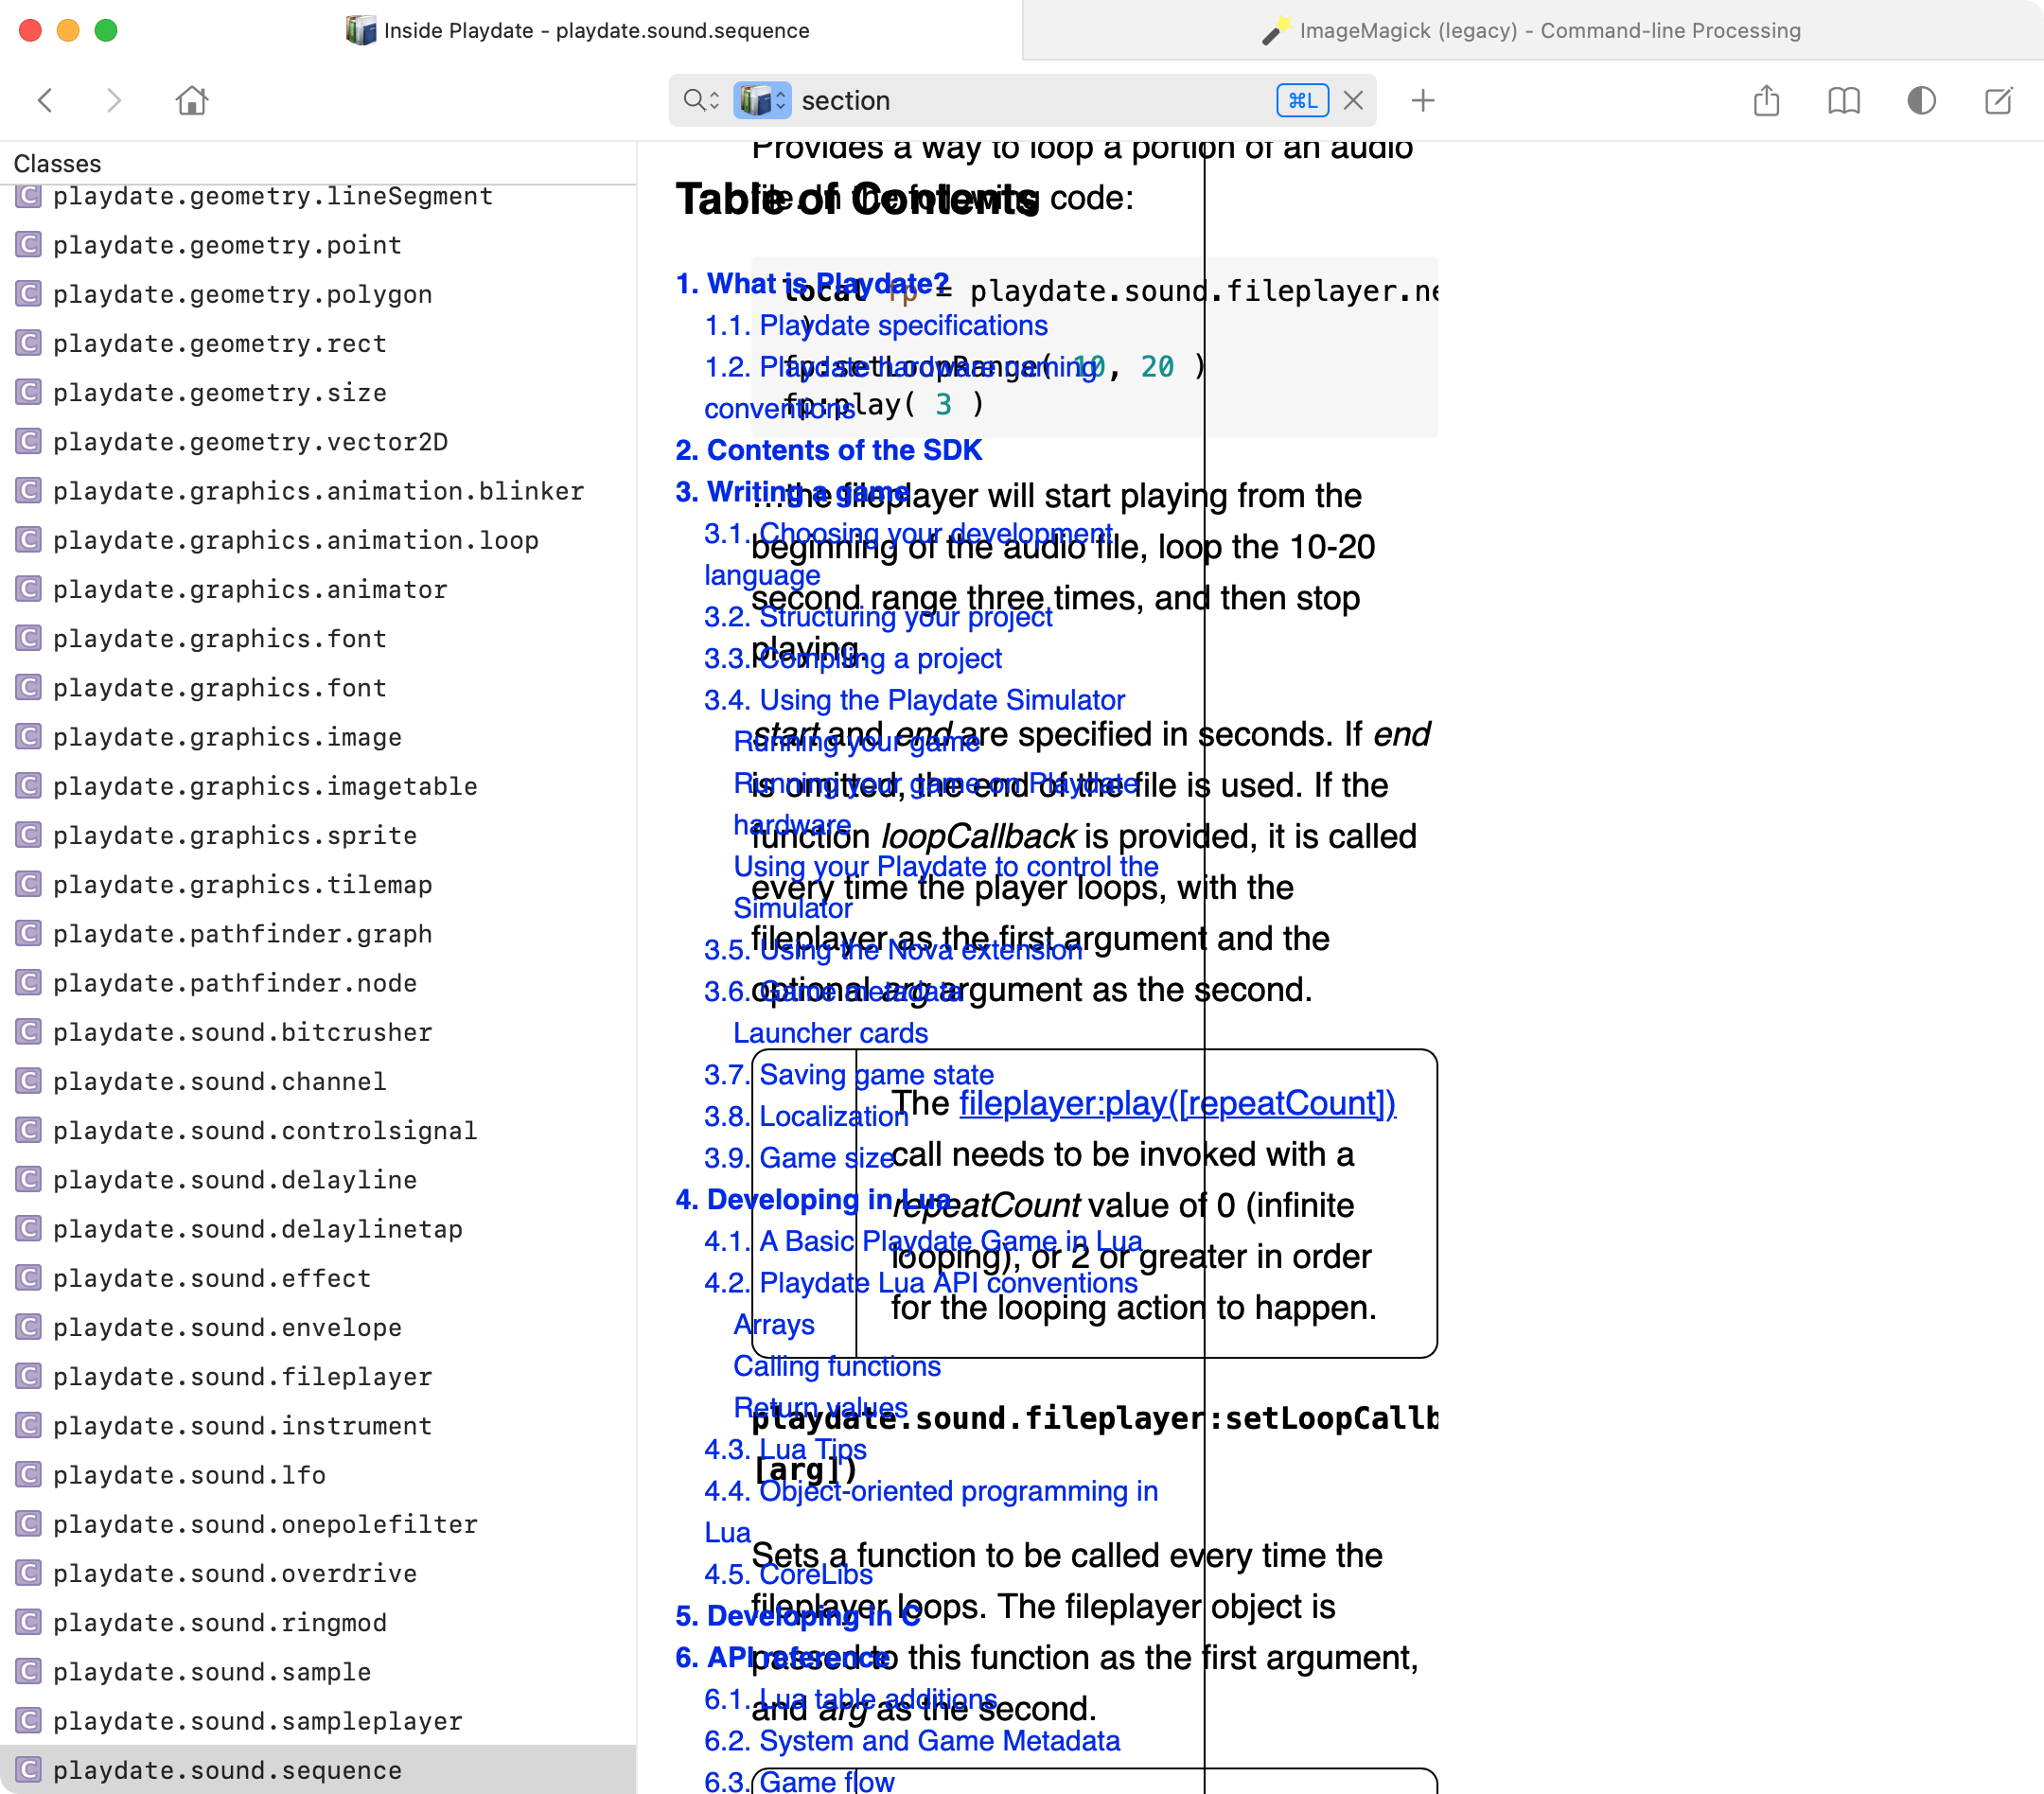Screen dimensions: 2044x1794
Task: Select playdate.graphics.imagetable class
Action: 318,786
